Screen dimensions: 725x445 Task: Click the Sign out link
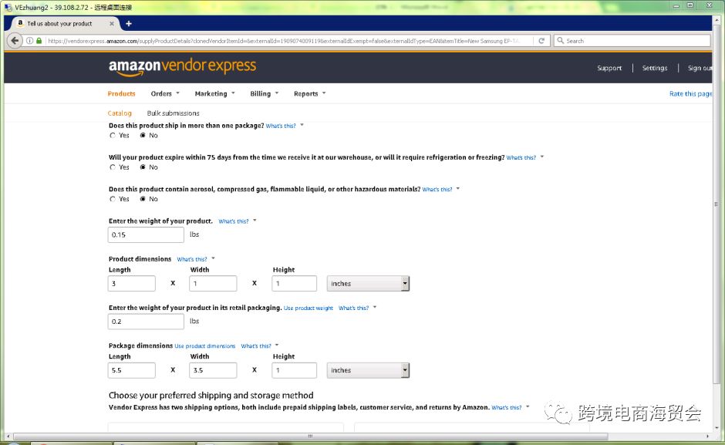[700, 68]
